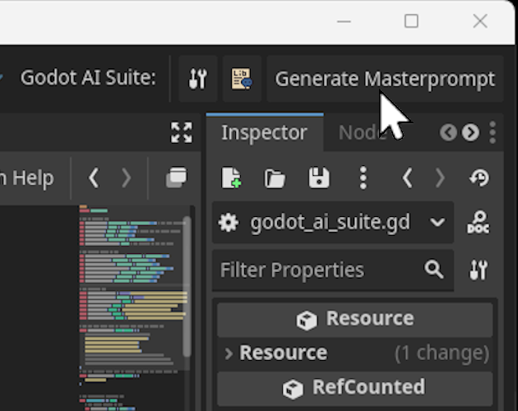Switch to the Inspector tab

[x=264, y=132]
